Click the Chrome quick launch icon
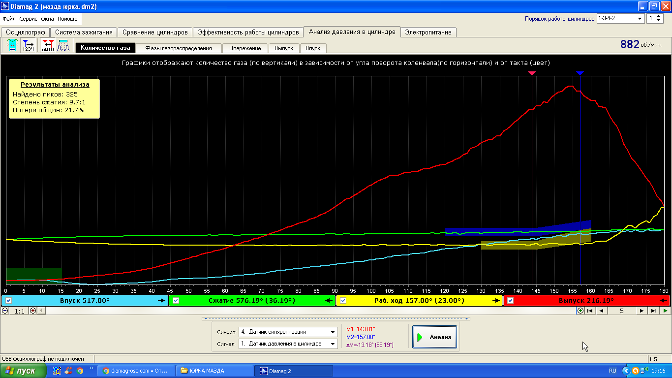Viewport: 672px width, 378px height. tap(80, 371)
